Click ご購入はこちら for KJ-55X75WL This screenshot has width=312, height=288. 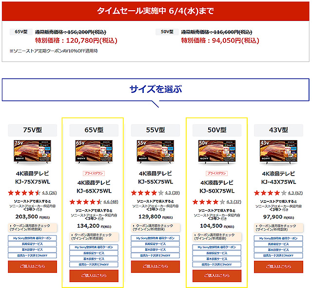156,267
